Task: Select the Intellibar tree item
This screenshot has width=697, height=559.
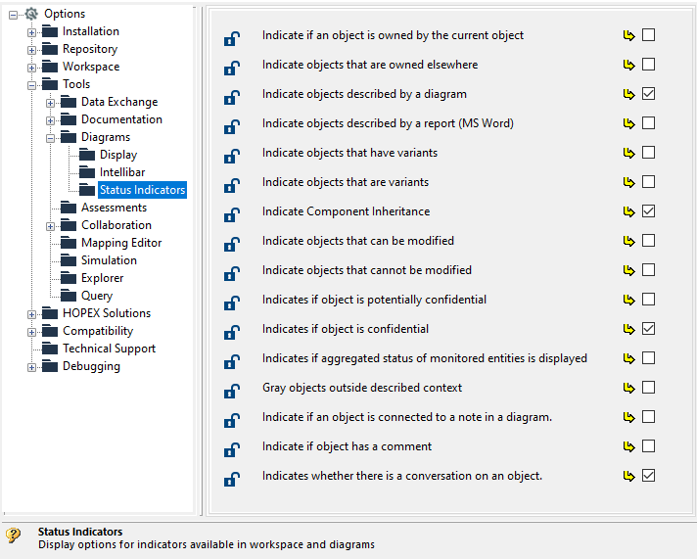Action: click(121, 172)
